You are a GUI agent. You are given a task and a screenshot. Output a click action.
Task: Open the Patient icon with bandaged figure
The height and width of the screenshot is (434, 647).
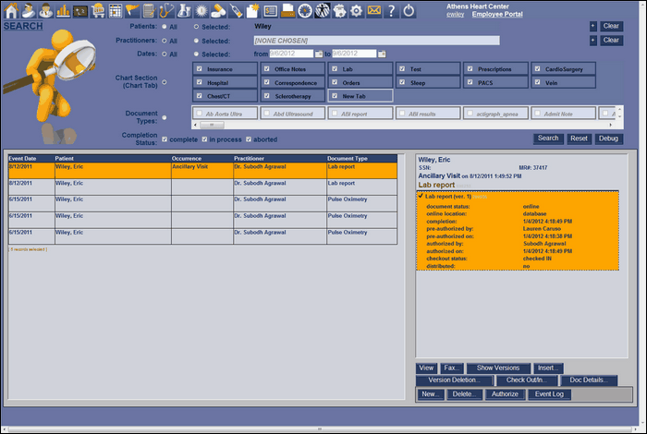click(x=29, y=10)
